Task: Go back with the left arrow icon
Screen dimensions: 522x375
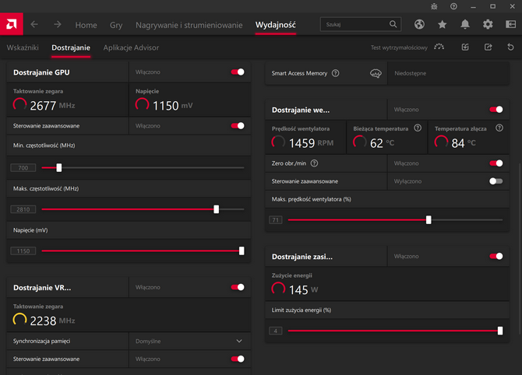Action: point(34,24)
